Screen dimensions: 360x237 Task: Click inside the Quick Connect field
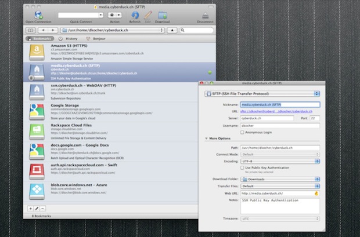click(x=78, y=15)
